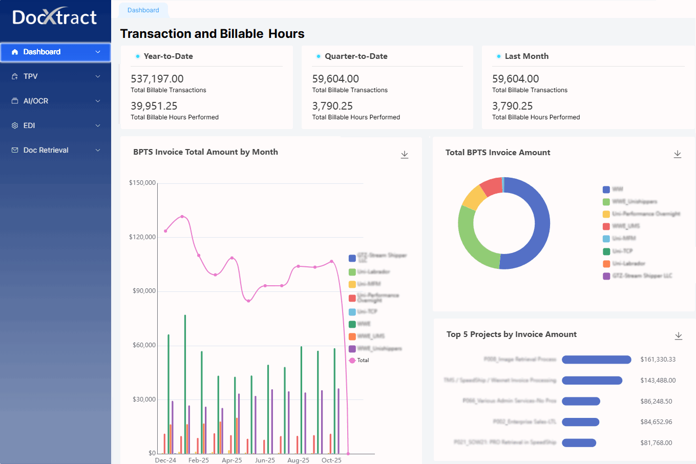Open the EDI menu item
Viewport: 696px width, 464px height.
coord(29,125)
